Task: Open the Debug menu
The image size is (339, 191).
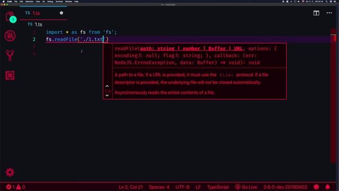Action: (x=50, y=2)
